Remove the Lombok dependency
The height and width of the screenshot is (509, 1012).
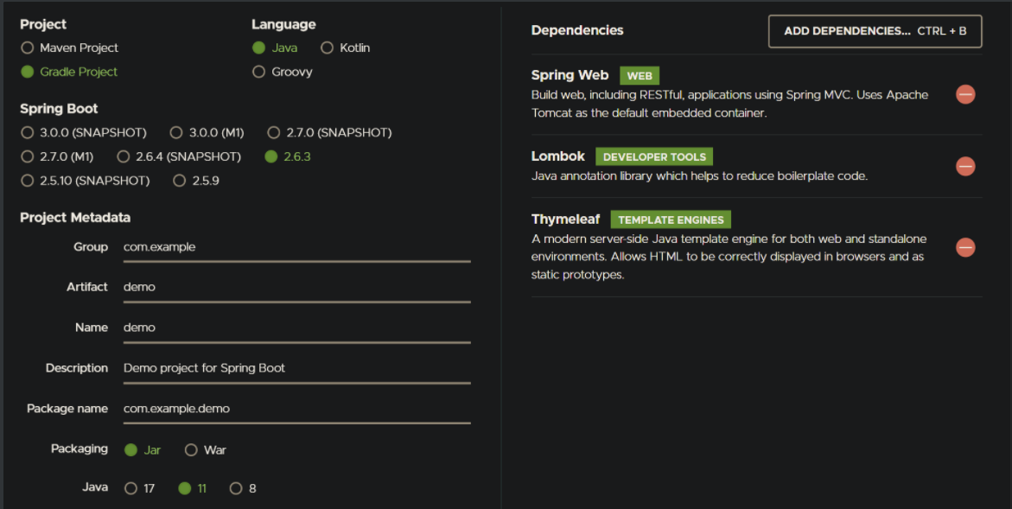pyautogui.click(x=965, y=167)
